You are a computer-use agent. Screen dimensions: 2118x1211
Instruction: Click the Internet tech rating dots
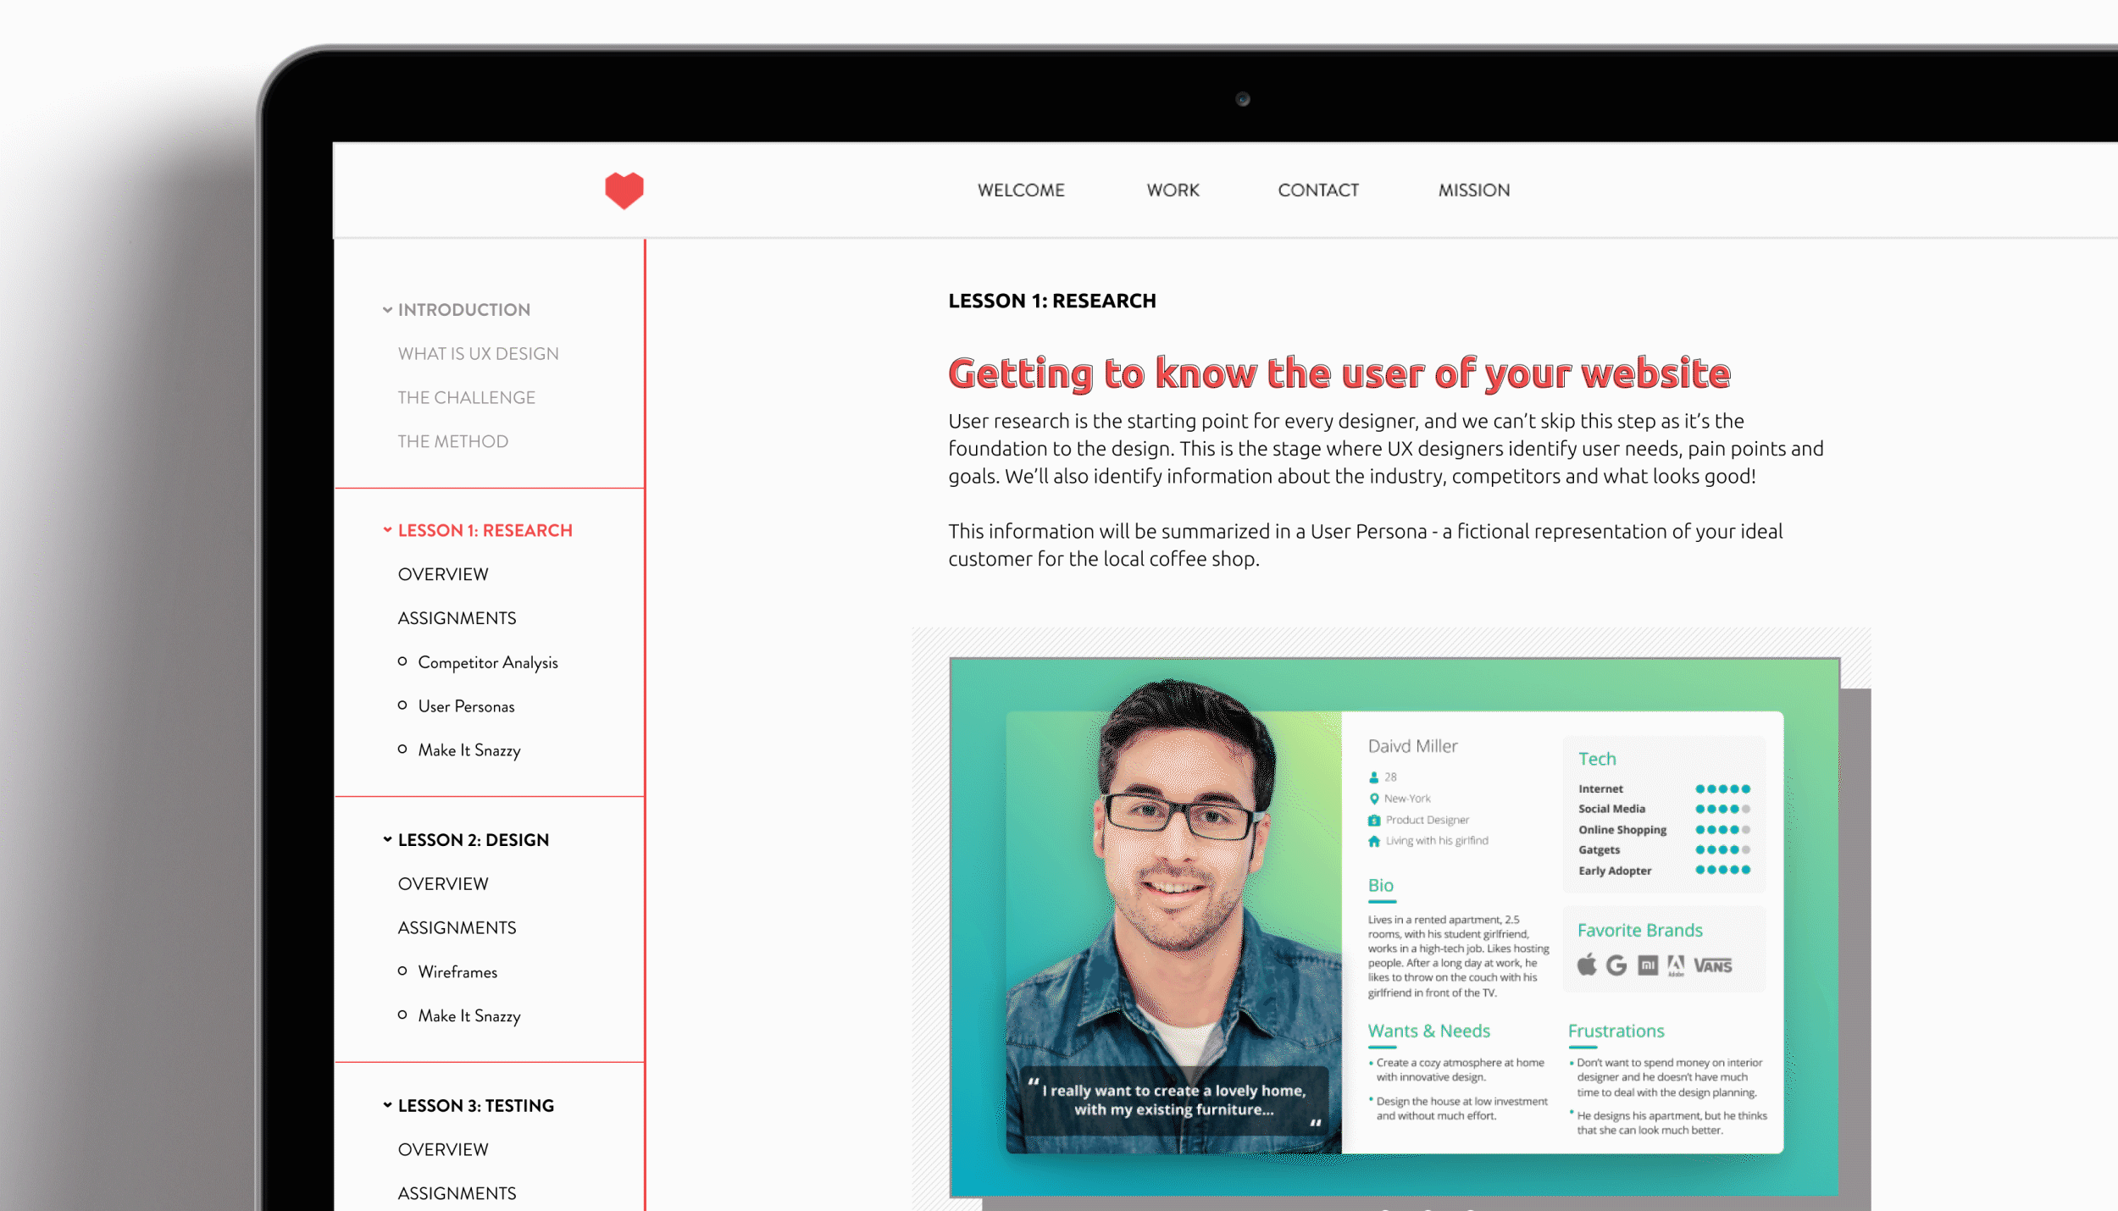[1722, 789]
